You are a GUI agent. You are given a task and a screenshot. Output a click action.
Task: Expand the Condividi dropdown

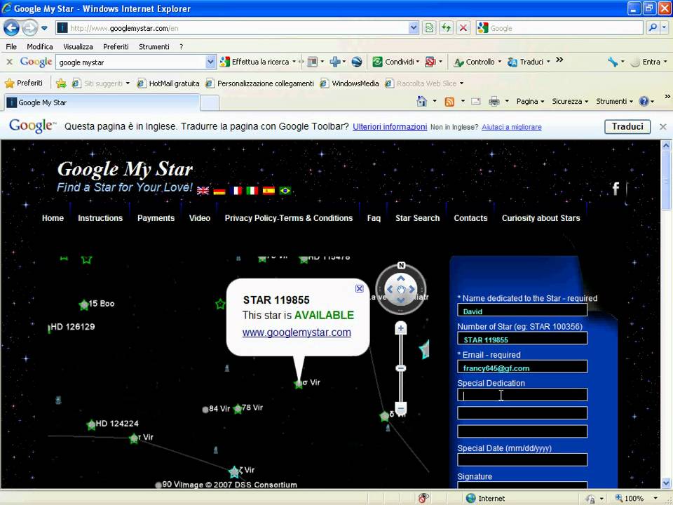417,62
